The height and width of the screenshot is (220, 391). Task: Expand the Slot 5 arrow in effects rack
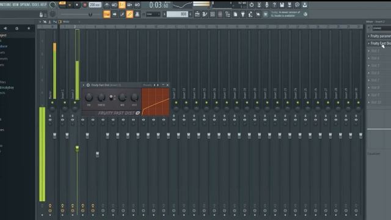pyautogui.click(x=368, y=65)
